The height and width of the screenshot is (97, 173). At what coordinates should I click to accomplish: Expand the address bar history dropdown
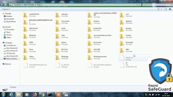137,5
